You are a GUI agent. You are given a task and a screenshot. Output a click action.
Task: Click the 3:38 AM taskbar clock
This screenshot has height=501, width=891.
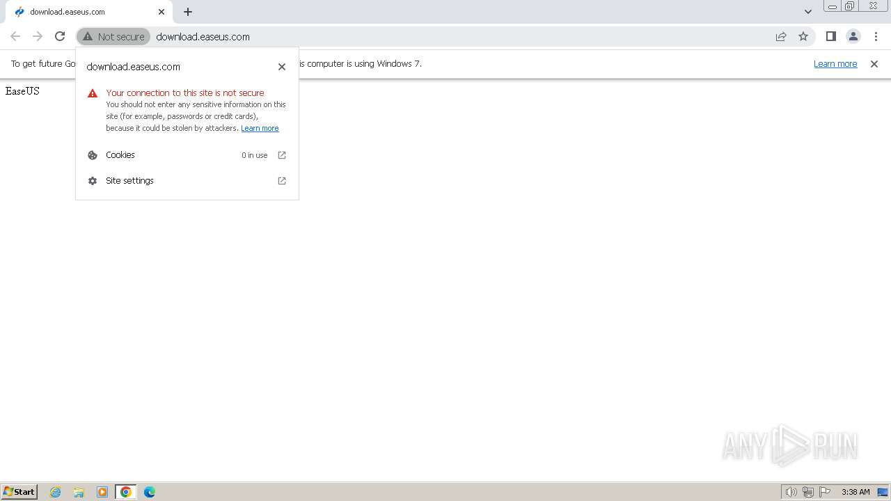click(x=855, y=492)
